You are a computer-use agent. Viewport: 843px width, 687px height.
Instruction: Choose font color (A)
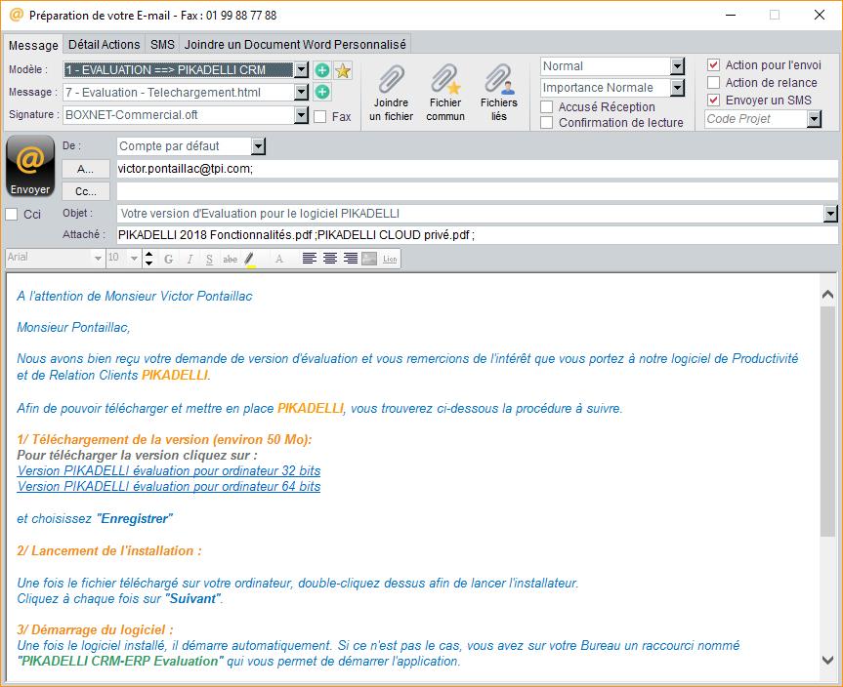[279, 259]
